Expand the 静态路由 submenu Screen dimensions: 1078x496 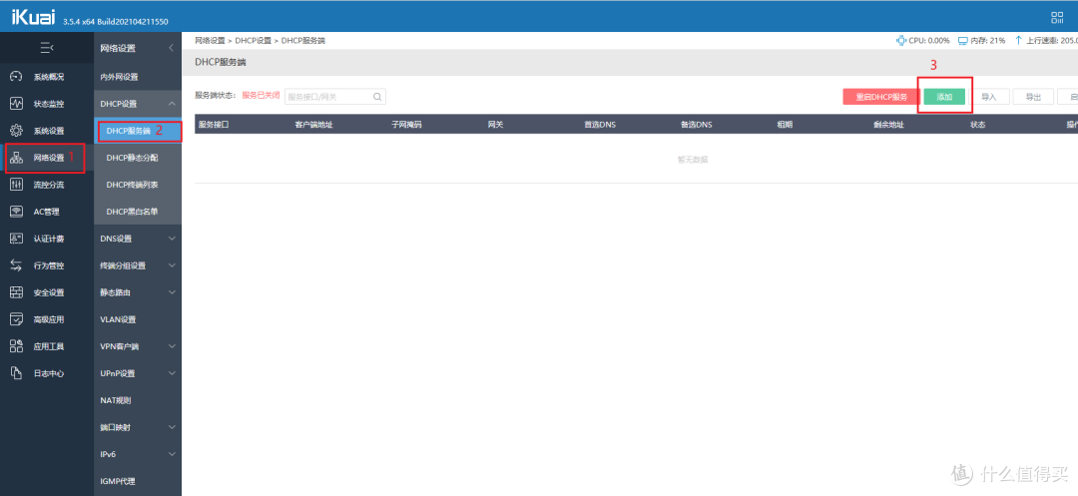click(x=172, y=292)
